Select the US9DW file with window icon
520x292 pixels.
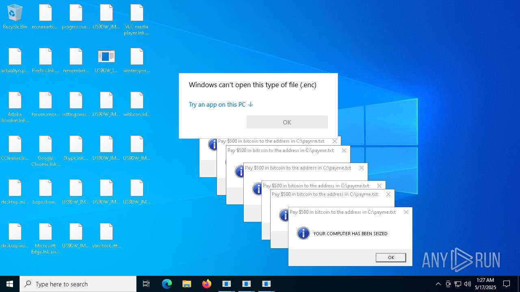106,61
